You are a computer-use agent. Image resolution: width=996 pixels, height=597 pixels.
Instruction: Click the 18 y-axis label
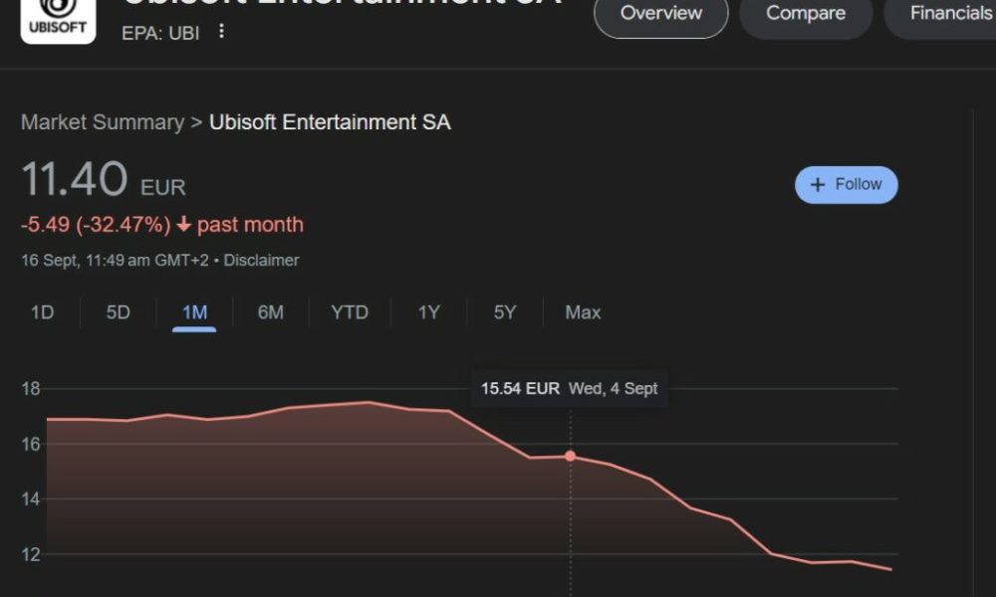(x=31, y=388)
